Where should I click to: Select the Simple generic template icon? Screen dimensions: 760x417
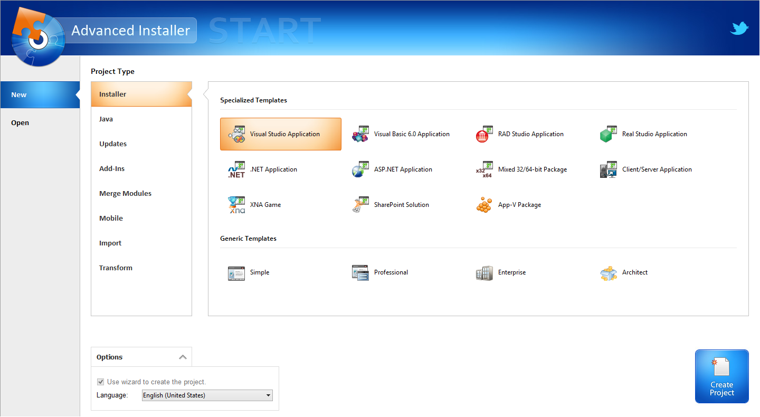[x=237, y=273]
